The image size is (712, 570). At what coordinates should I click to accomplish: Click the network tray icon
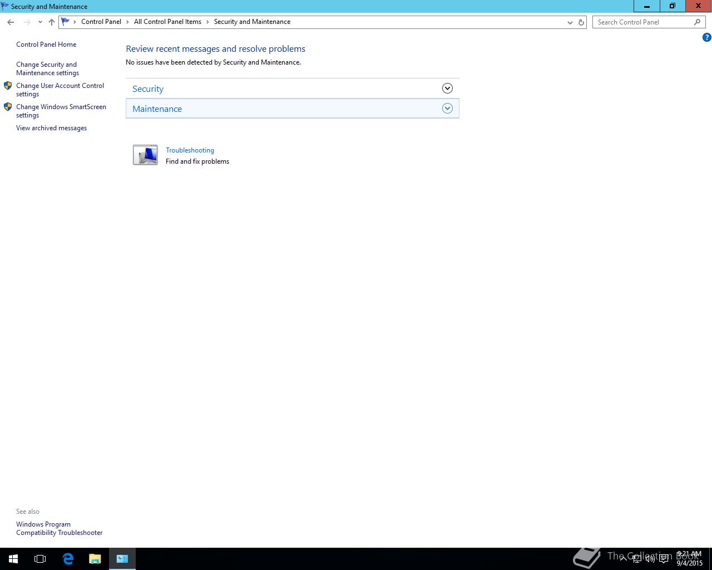pos(637,559)
